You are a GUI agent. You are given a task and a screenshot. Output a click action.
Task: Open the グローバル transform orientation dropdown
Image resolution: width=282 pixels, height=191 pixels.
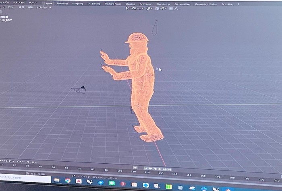click(138, 8)
